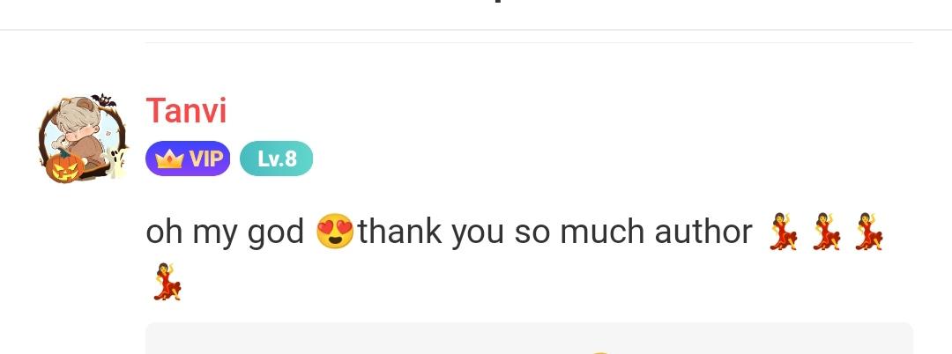Click the crown icon in VIP badge
The image size is (952, 354).
pos(169,159)
